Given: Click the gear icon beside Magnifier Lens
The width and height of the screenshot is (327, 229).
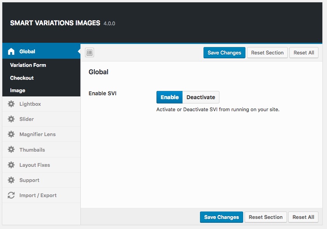Looking at the screenshot, I should (11, 134).
